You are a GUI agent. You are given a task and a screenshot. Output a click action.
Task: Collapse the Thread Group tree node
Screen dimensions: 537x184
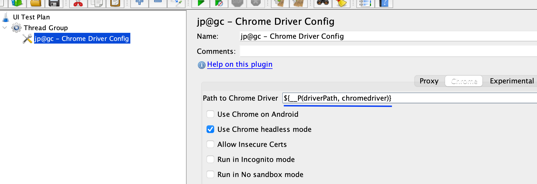pyautogui.click(x=5, y=28)
